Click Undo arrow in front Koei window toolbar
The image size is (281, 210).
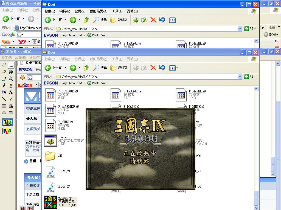point(162,68)
